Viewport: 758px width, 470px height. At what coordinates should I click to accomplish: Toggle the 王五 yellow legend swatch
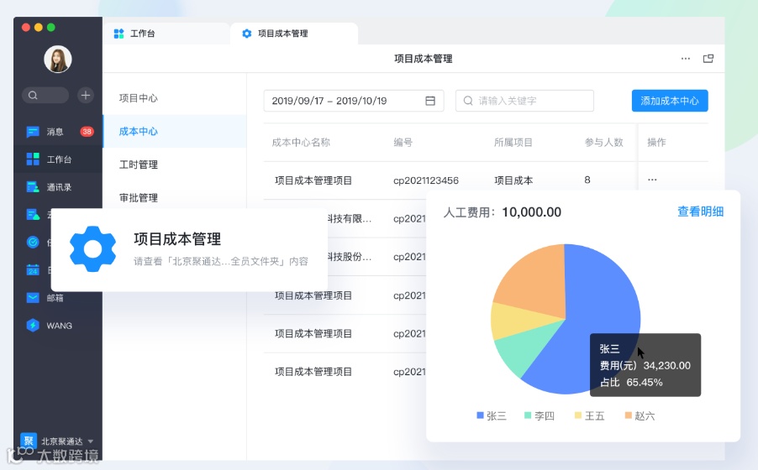pyautogui.click(x=577, y=415)
